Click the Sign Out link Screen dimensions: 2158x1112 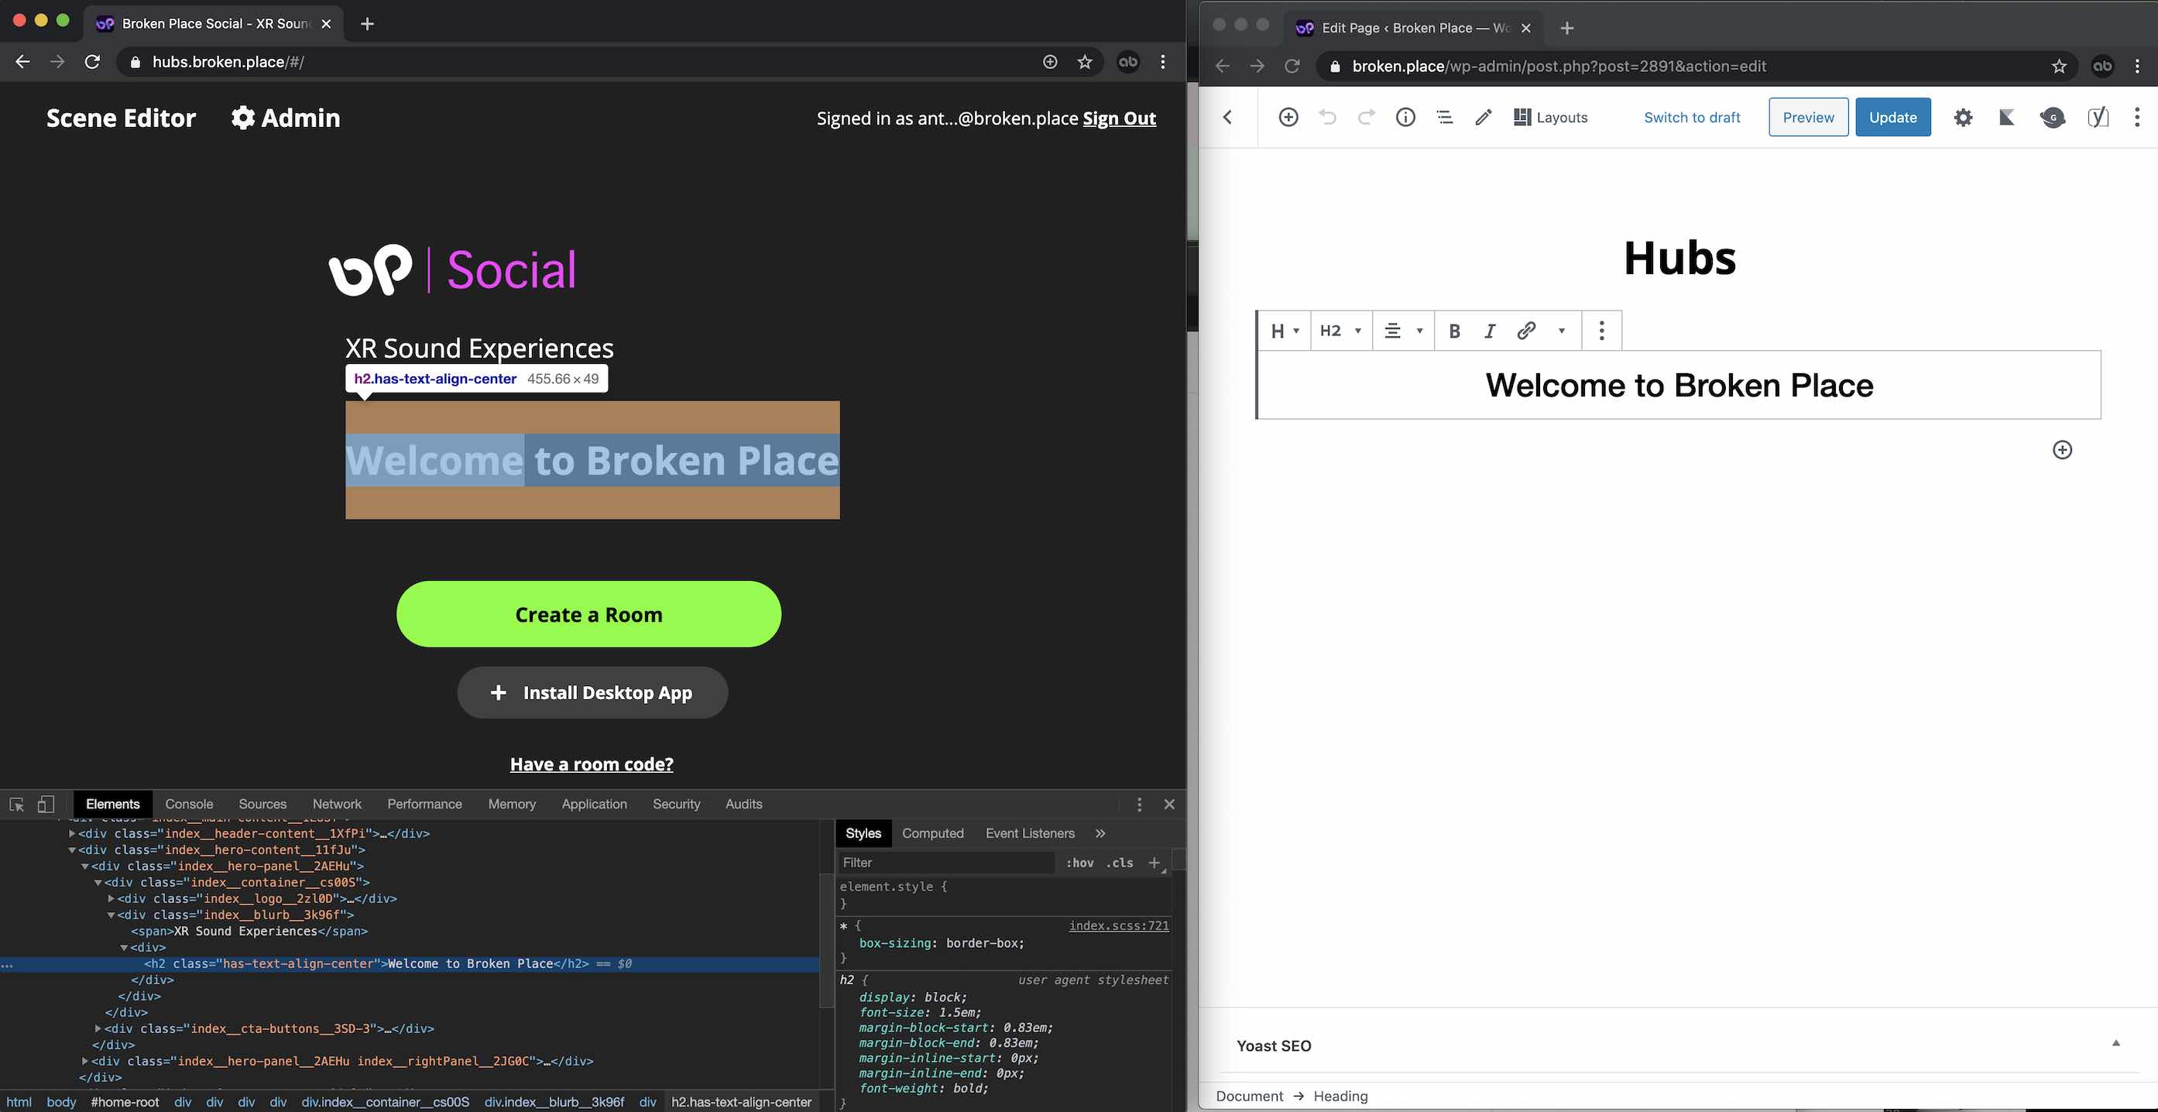point(1120,118)
